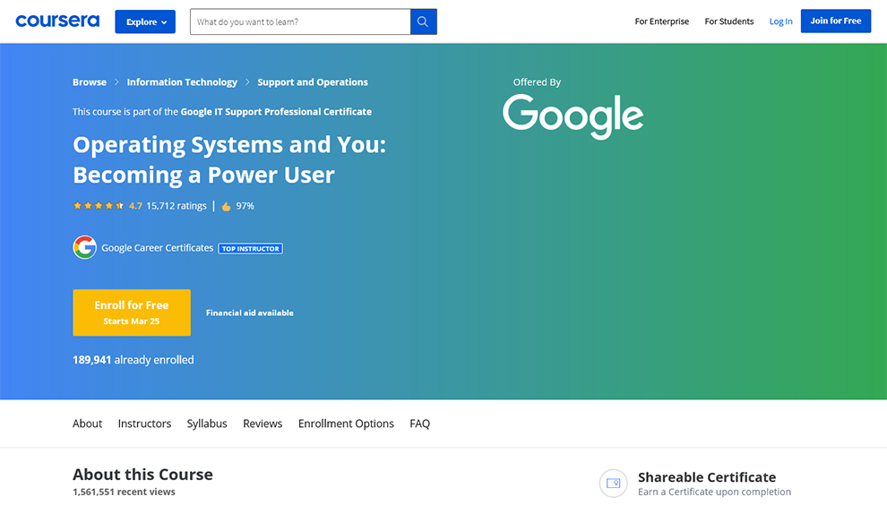Click the 15,712 ratings text
The width and height of the screenshot is (887, 505).
tap(177, 206)
